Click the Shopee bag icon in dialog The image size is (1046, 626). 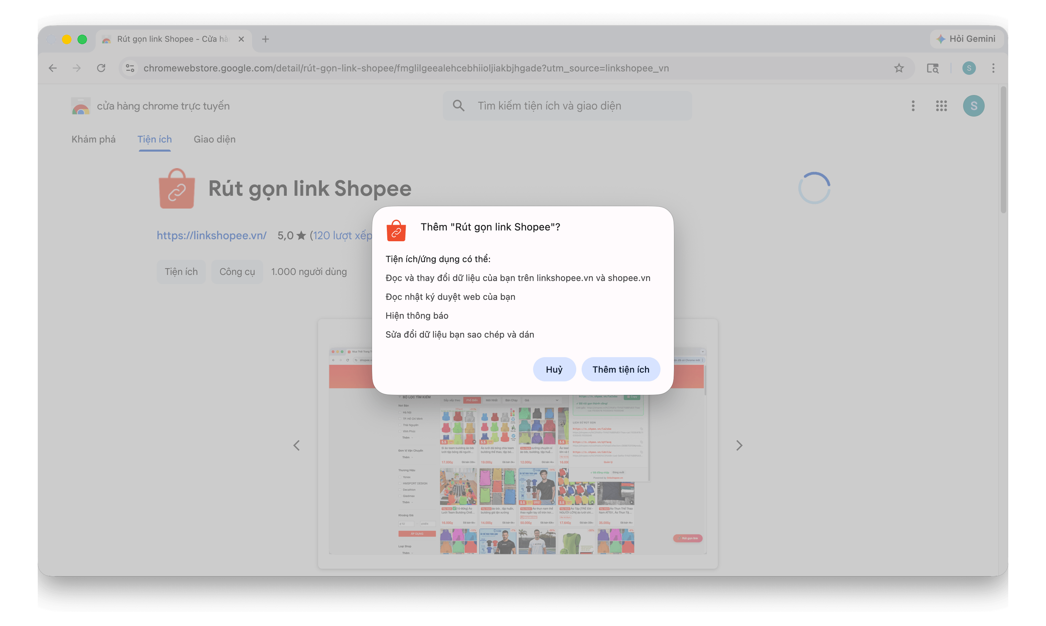click(x=396, y=230)
